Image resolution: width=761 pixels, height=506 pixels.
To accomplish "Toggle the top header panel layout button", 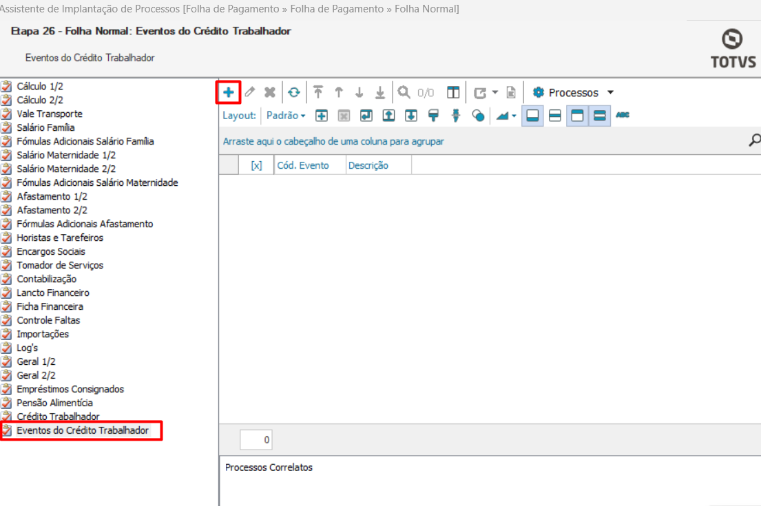I will coord(577,116).
